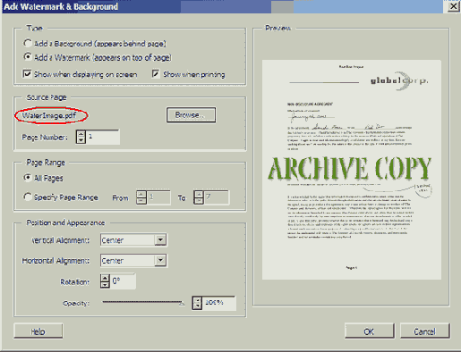This screenshot has width=461, height=352.
Task: Click the Opacity percentage field
Action: point(219,303)
